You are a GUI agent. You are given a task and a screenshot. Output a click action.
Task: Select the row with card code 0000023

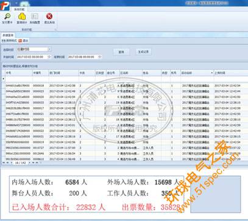[126, 91]
